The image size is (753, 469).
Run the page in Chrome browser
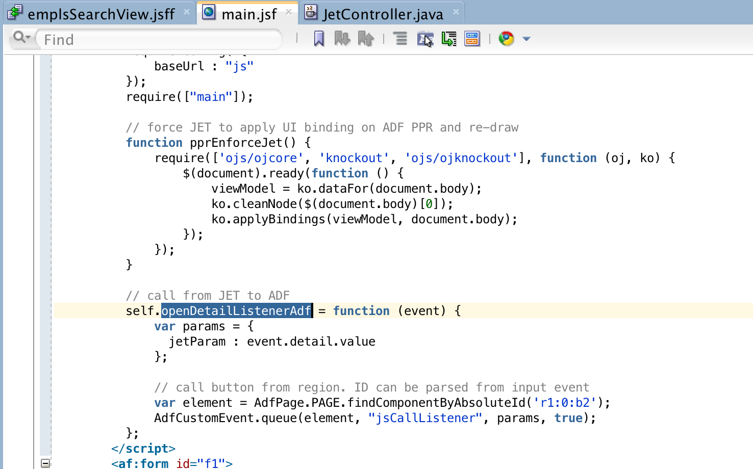tap(506, 38)
